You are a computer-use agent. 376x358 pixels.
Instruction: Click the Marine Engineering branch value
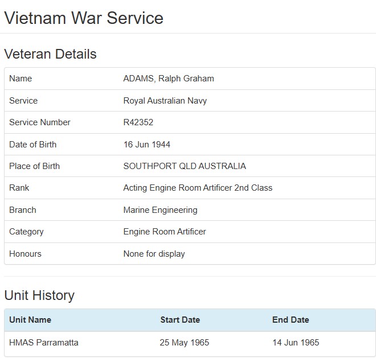pyautogui.click(x=160, y=210)
